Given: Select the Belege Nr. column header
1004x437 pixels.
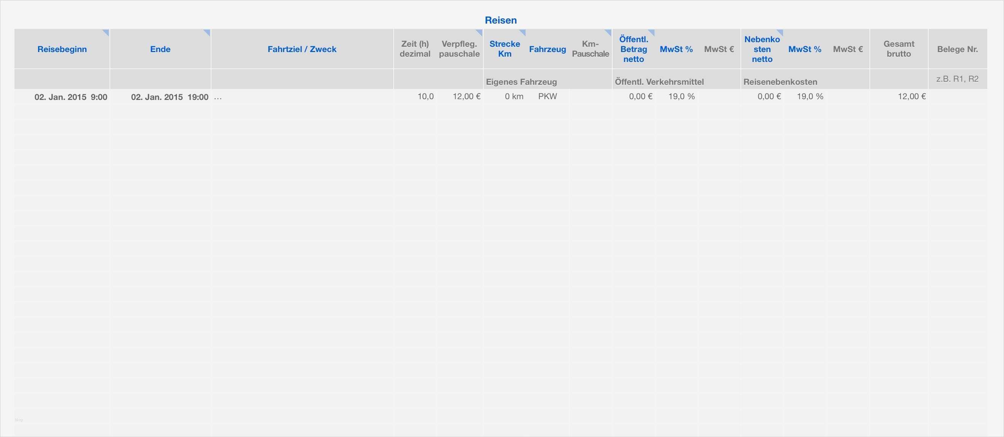Looking at the screenshot, I should (x=957, y=49).
